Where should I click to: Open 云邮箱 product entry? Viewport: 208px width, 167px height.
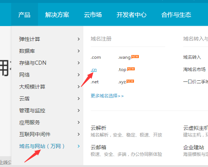(x=99, y=147)
